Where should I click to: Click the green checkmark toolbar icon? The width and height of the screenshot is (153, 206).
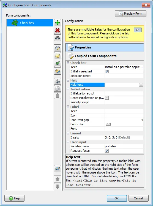[x=58, y=63]
